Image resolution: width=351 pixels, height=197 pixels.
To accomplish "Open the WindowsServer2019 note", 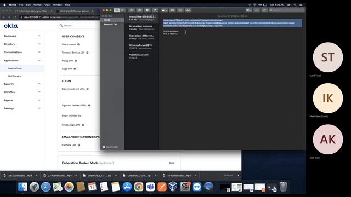I will (141, 47).
